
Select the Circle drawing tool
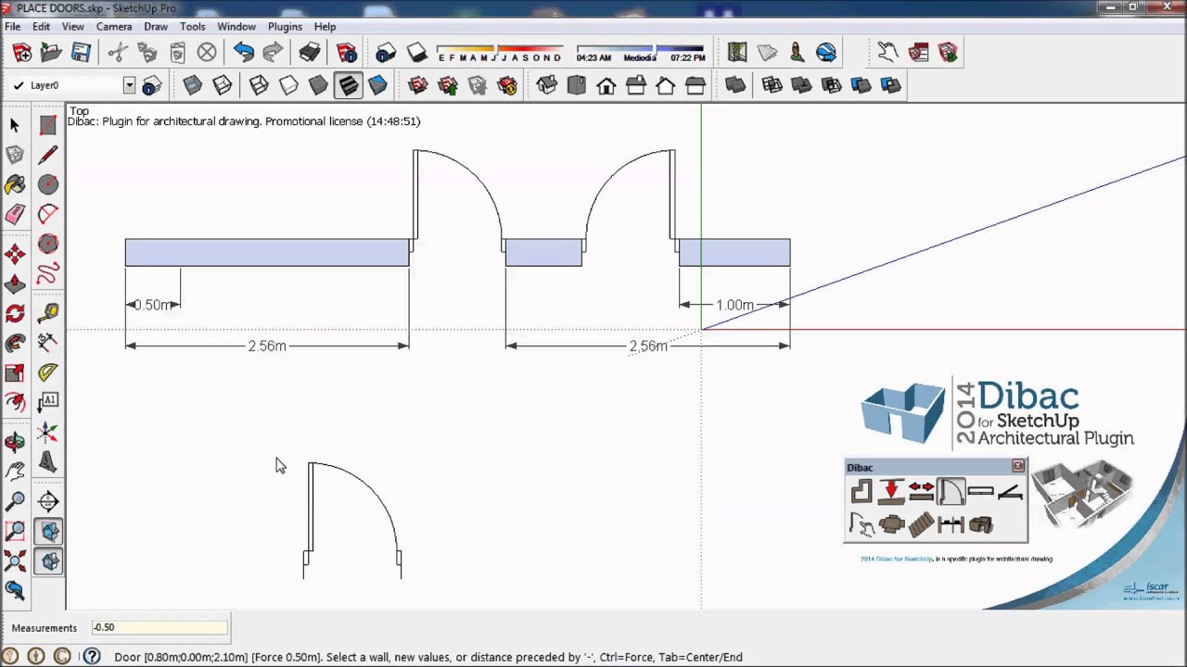pos(48,184)
